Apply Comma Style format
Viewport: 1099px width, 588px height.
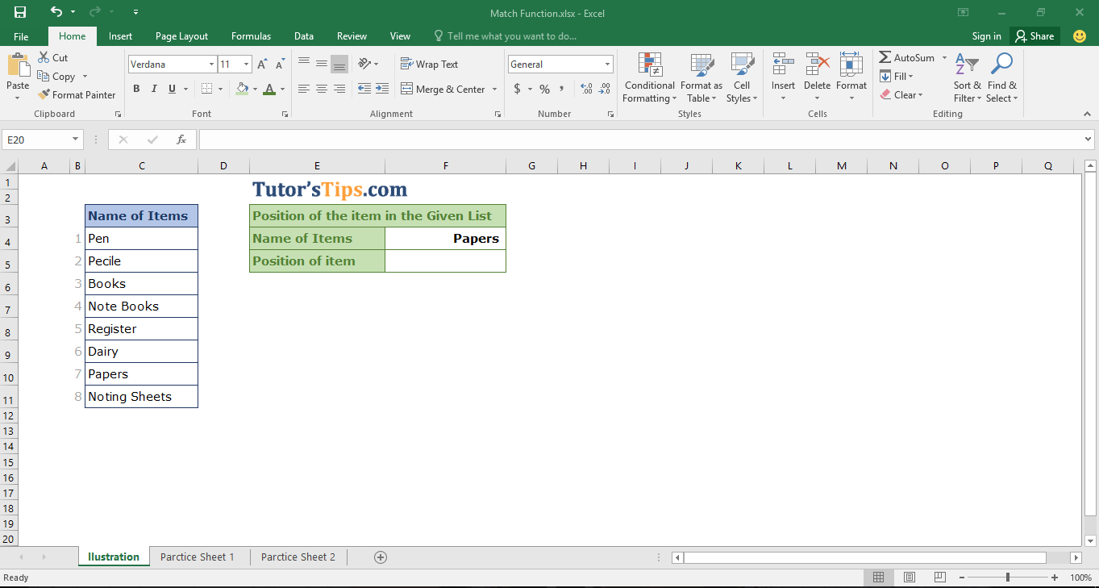pyautogui.click(x=561, y=89)
